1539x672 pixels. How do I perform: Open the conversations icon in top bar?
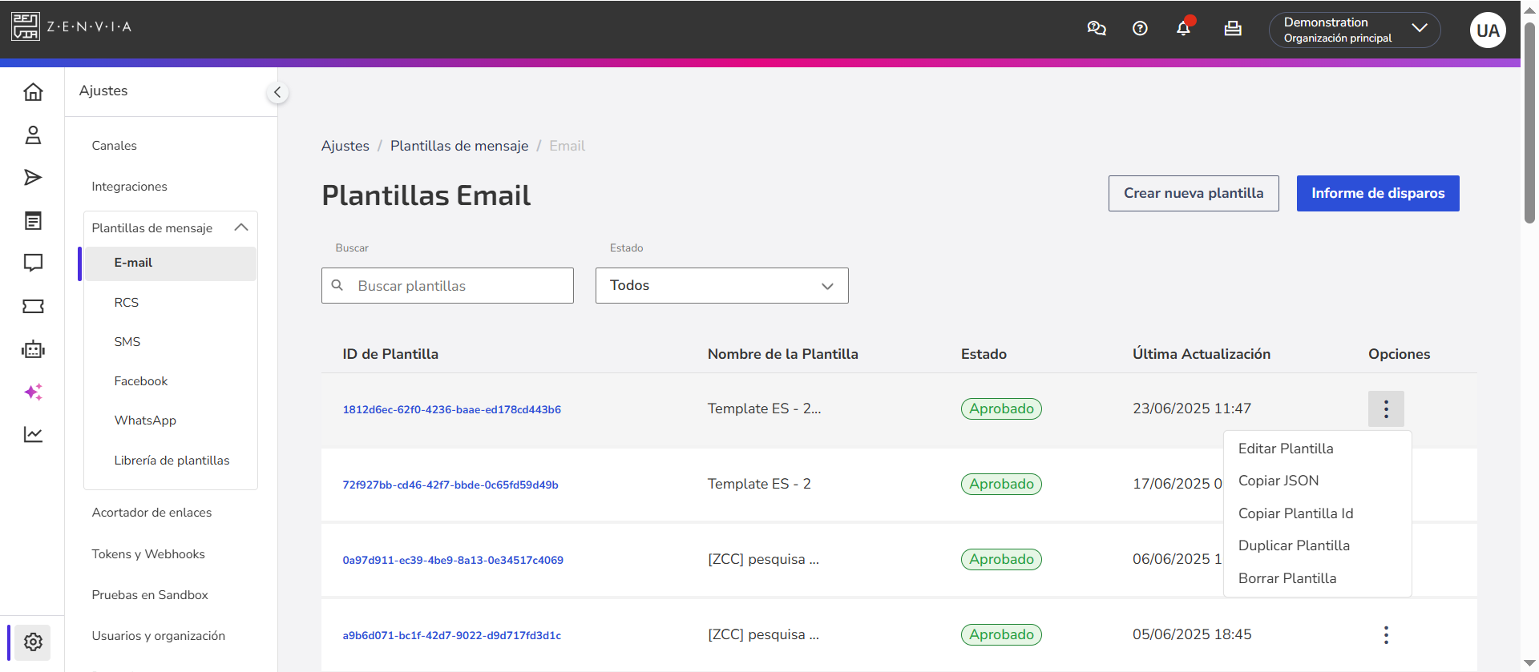[1097, 29]
